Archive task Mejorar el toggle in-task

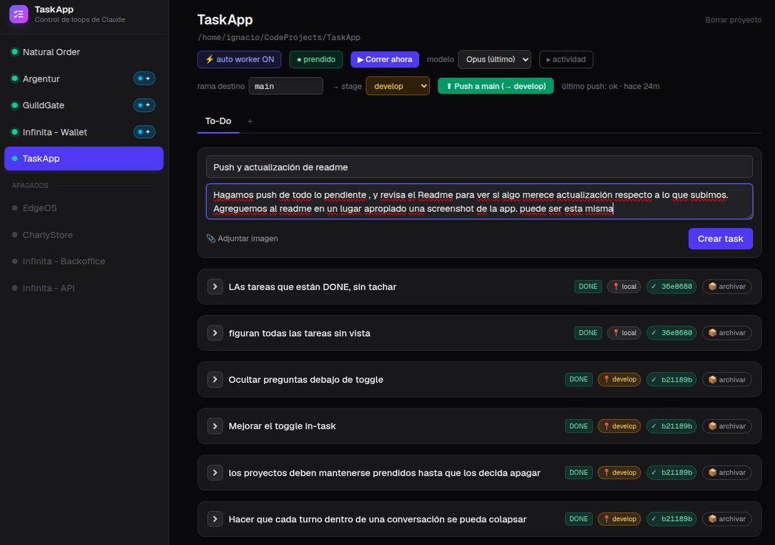tap(727, 426)
